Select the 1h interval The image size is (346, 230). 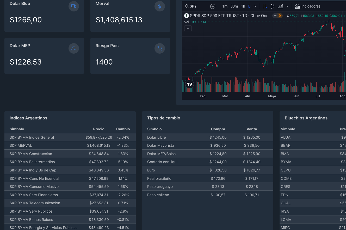[243, 6]
